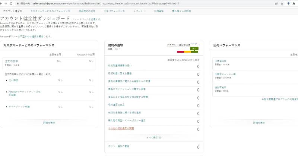Open the 出荷前キャンセル率 metric link

pos(225,74)
